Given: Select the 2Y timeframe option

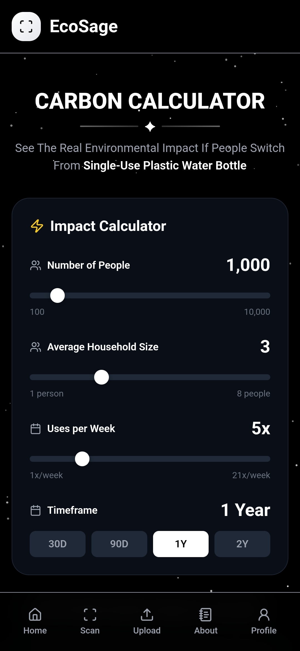Looking at the screenshot, I should [242, 544].
